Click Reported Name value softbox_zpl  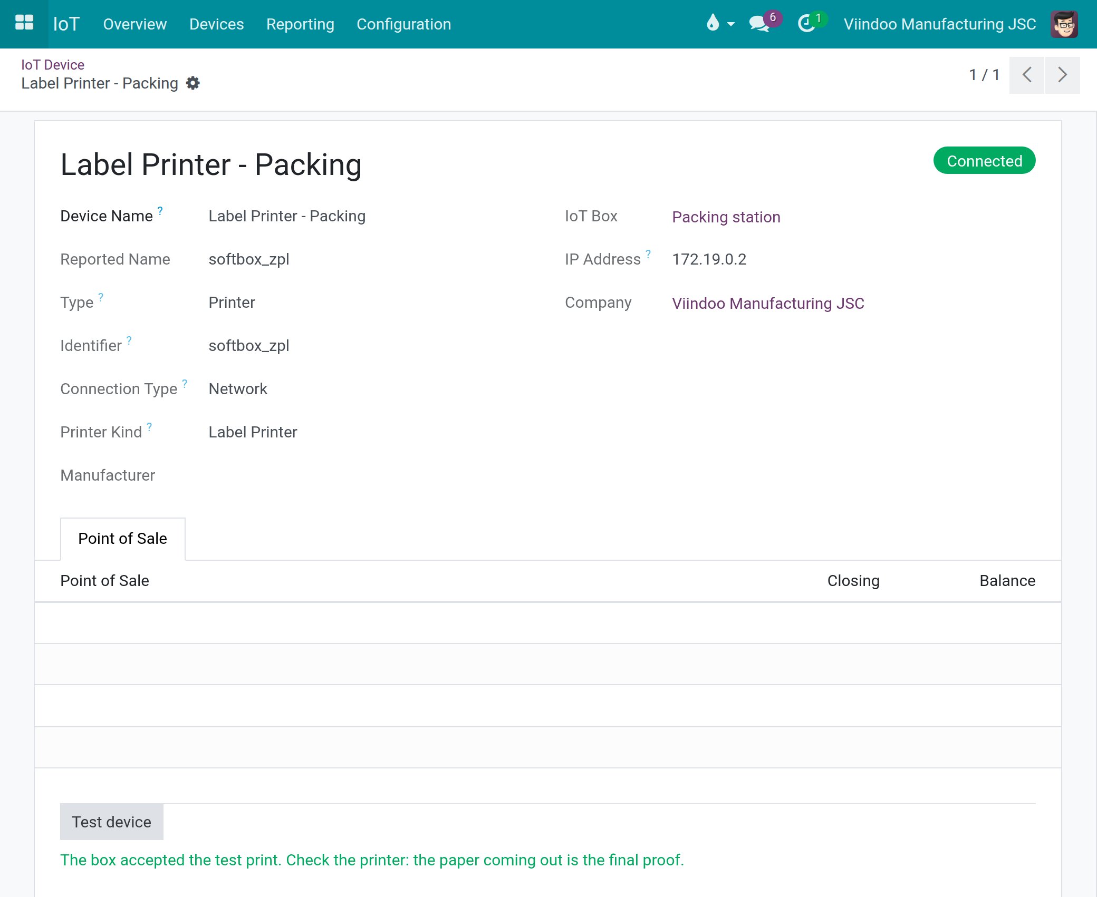tap(249, 259)
